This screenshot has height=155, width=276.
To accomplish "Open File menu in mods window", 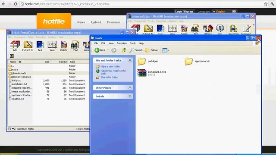I will [96, 43].
